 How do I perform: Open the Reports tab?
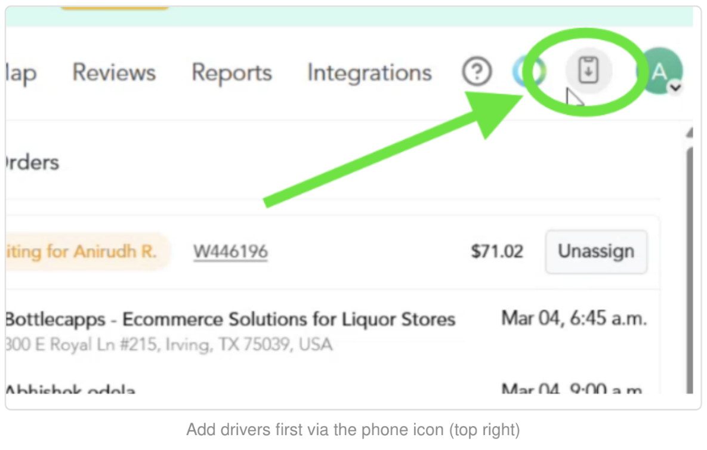231,73
